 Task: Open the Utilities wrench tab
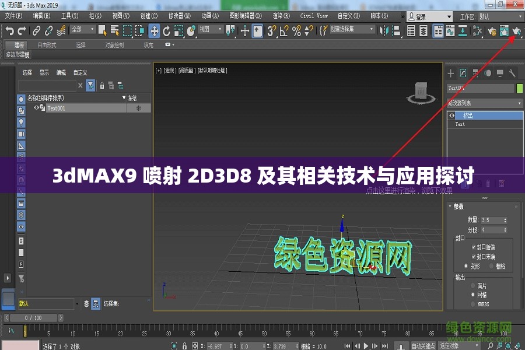click(512, 73)
